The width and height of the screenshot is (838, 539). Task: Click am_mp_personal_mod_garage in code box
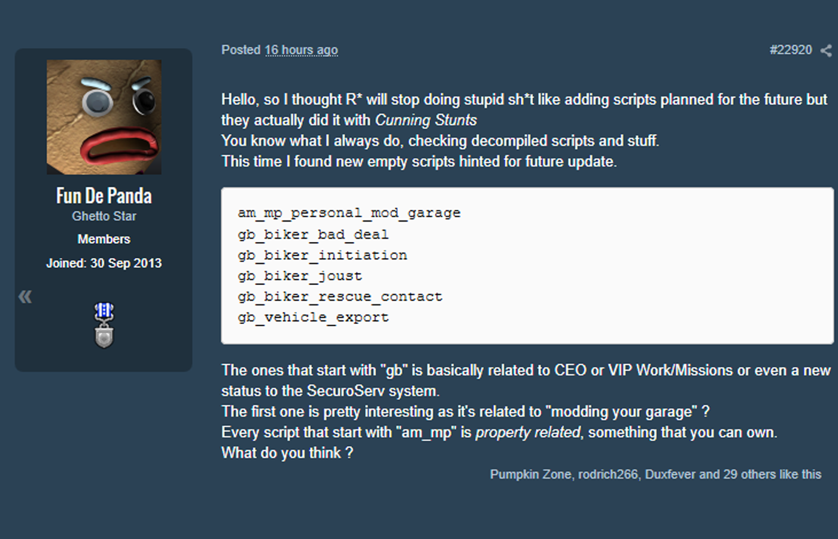(x=349, y=213)
